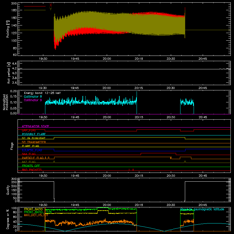
Task: Select the Collimator 9 legend entry
Action: tap(33, 100)
